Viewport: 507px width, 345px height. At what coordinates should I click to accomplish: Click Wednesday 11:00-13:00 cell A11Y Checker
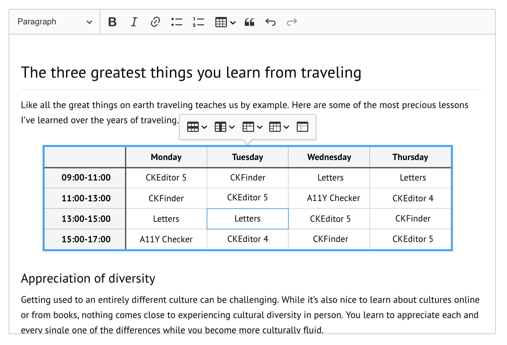tap(329, 198)
